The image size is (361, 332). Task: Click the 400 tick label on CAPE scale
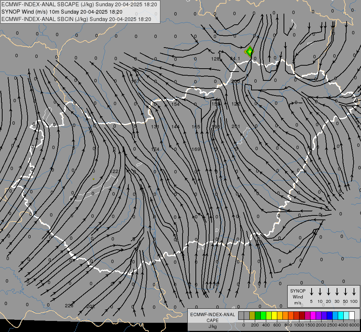pyautogui.click(x=266, y=325)
